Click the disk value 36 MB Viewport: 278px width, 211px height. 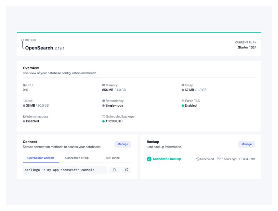click(x=30, y=105)
